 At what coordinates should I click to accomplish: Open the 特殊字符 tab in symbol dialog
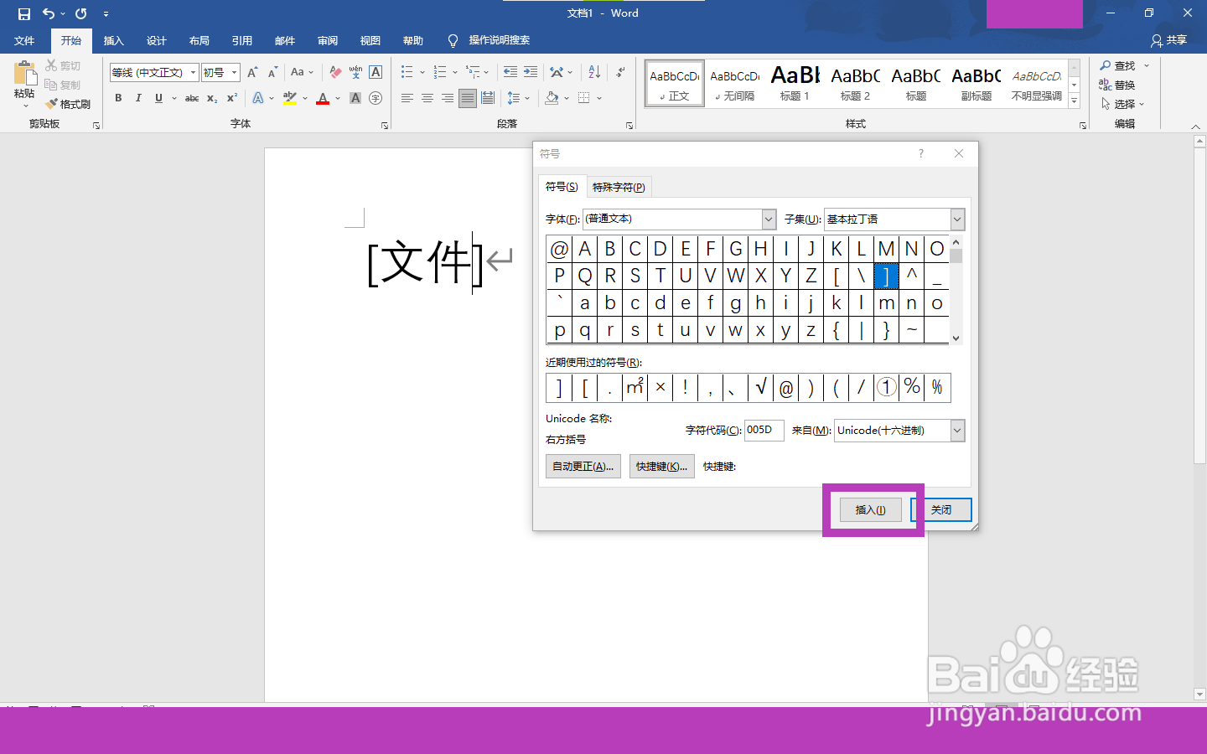[619, 187]
